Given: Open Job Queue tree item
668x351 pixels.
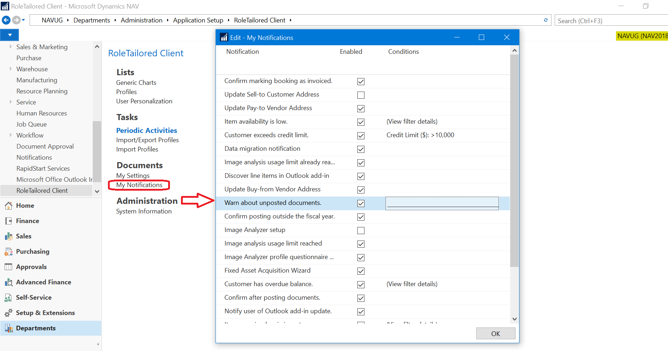Looking at the screenshot, I should pyautogui.click(x=31, y=124).
